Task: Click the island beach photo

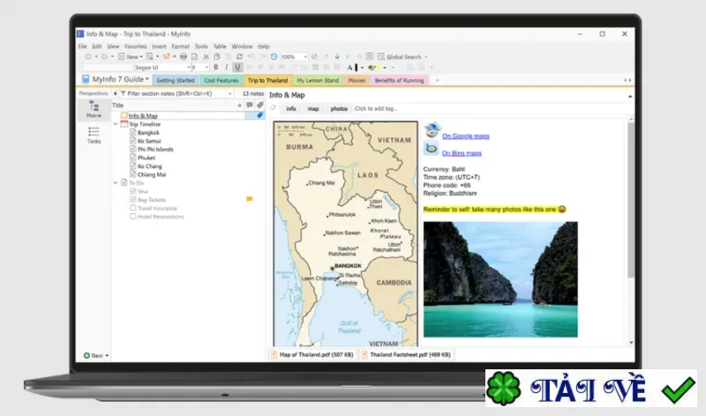Action: pyautogui.click(x=500, y=279)
